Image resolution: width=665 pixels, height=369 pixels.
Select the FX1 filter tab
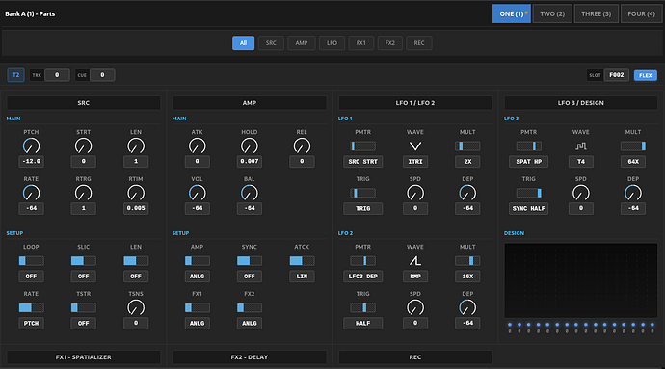pyautogui.click(x=360, y=42)
